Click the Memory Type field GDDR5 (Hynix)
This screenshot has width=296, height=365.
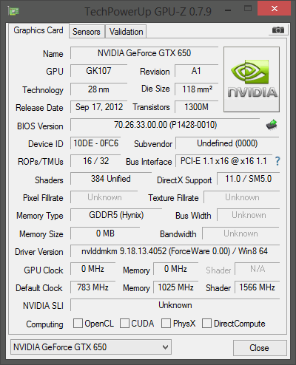[x=116, y=215]
